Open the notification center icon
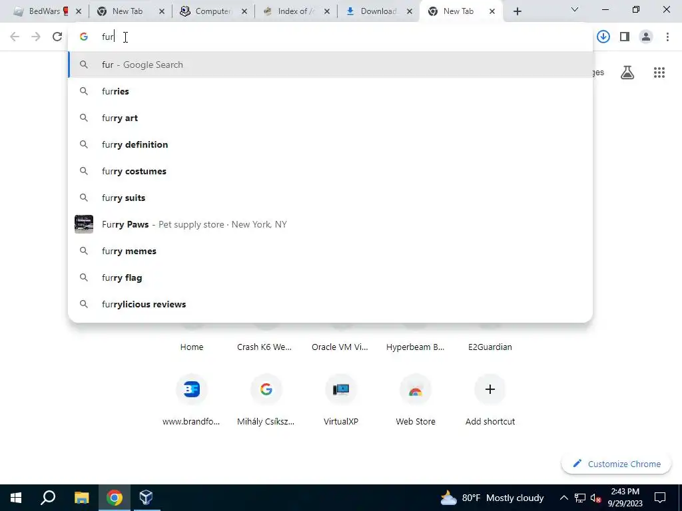 (x=660, y=498)
